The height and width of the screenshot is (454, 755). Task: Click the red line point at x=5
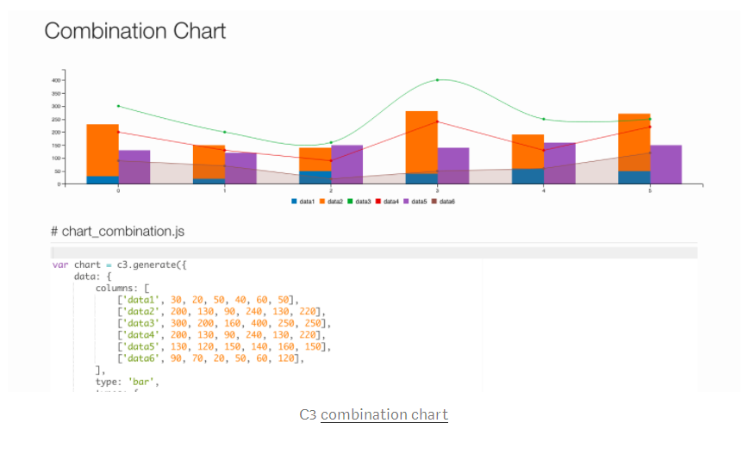click(x=650, y=127)
